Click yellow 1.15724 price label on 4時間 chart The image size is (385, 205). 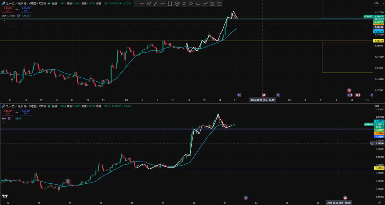[378, 40]
